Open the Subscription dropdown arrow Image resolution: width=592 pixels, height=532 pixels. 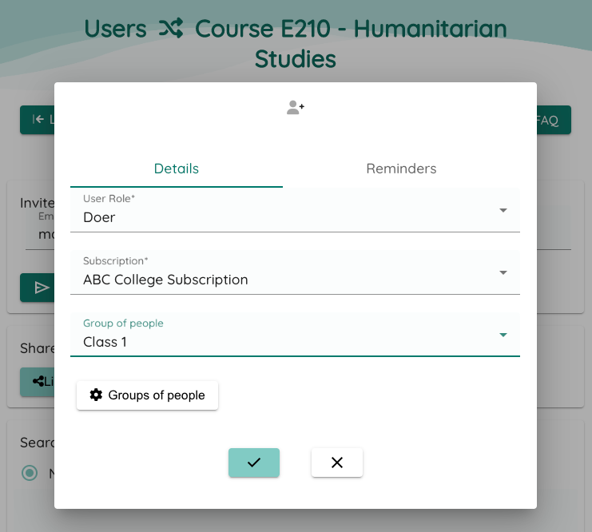coord(503,272)
